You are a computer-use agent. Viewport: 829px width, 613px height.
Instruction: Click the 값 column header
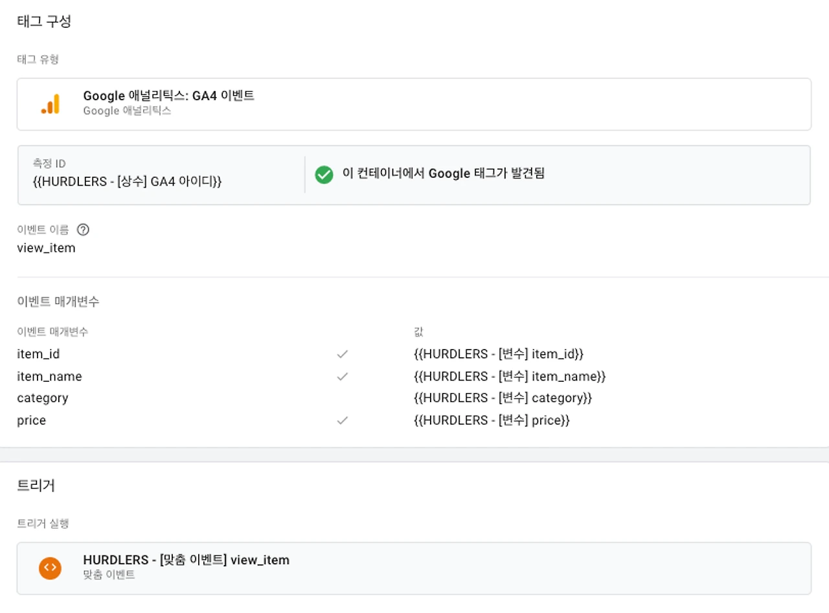[x=418, y=332]
